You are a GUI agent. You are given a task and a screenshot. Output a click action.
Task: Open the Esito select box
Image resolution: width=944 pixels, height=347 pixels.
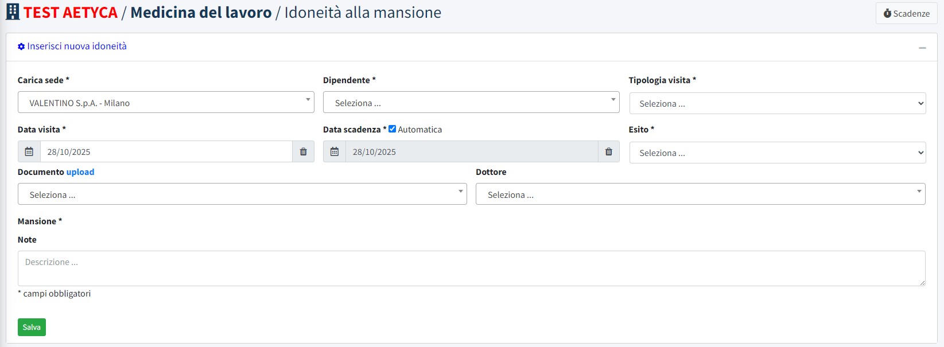coord(777,153)
